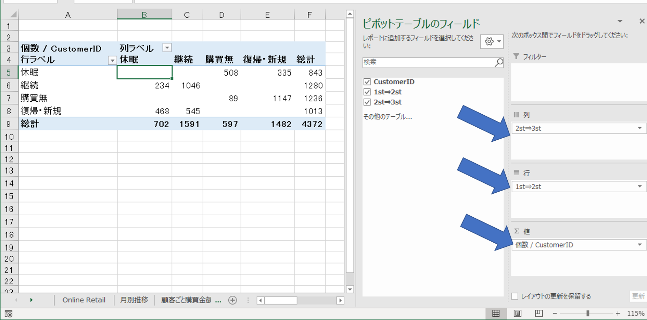Screen dimensions: 647x320
Task: Click the 115% zoom level
Action: tap(636, 313)
